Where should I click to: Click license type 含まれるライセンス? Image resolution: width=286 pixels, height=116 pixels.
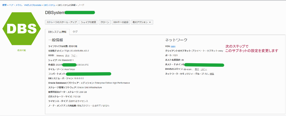click(78, 101)
